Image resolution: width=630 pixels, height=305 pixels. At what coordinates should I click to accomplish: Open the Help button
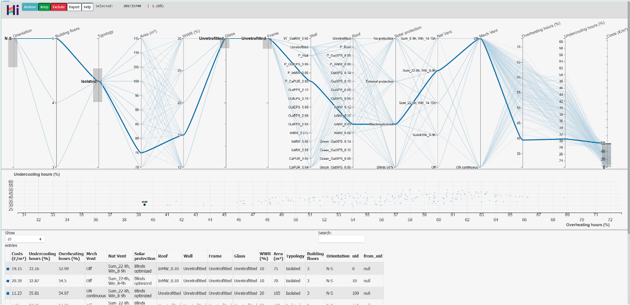[87, 7]
